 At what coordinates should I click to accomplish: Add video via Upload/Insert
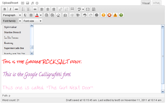click(27, 3)
